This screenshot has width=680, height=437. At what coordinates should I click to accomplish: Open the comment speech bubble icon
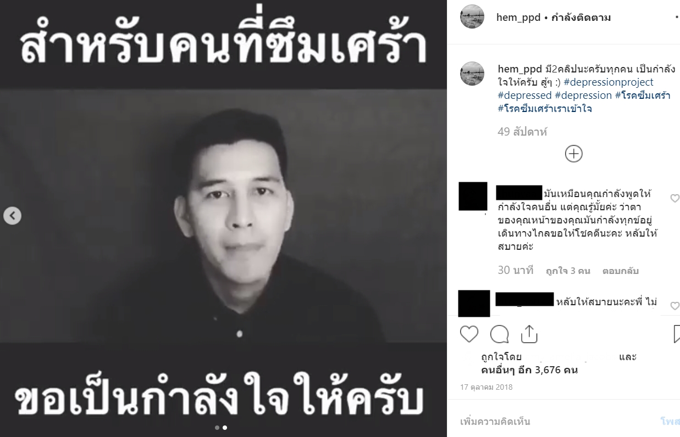[x=499, y=334]
